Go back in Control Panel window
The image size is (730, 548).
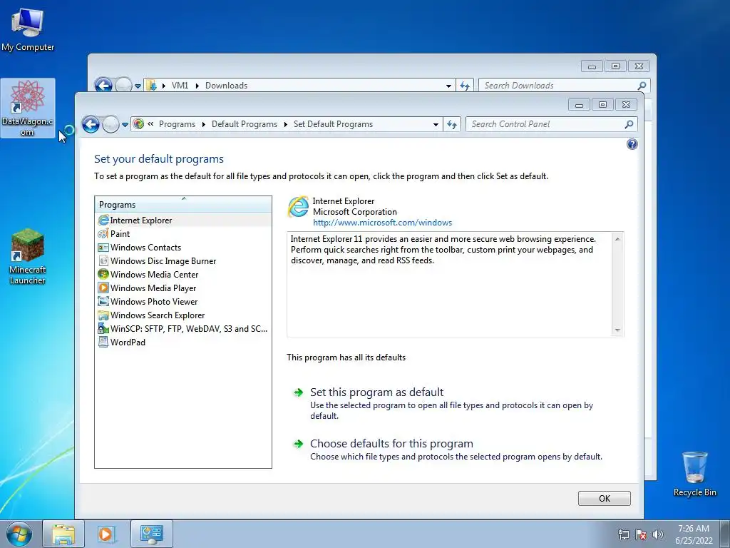click(91, 124)
